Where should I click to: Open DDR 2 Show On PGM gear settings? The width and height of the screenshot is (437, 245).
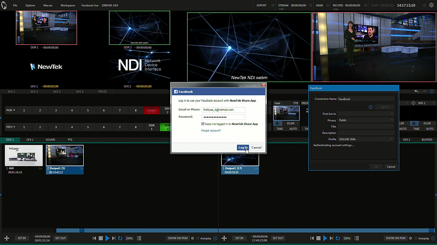point(410,238)
